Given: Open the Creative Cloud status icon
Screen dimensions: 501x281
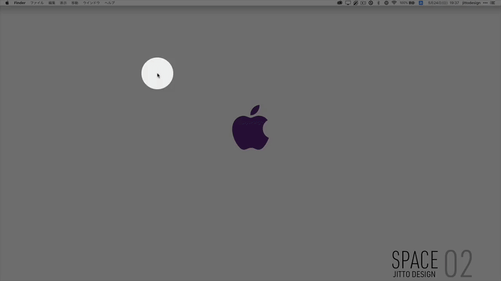Looking at the screenshot, I should point(340,3).
